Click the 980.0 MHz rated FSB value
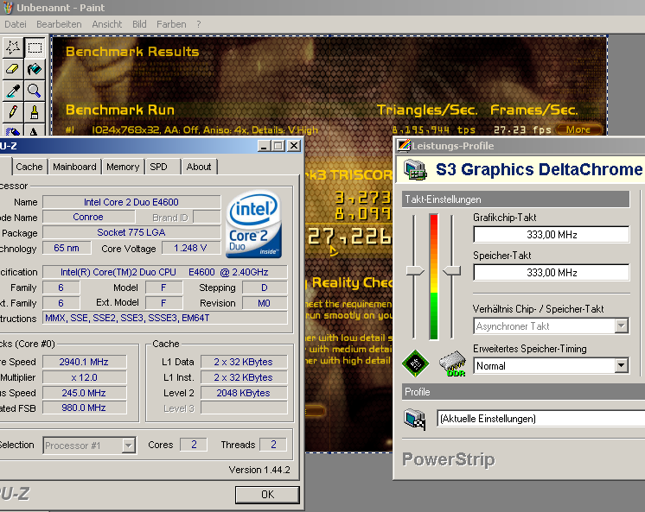Image resolution: width=645 pixels, height=512 pixels. pos(85,408)
